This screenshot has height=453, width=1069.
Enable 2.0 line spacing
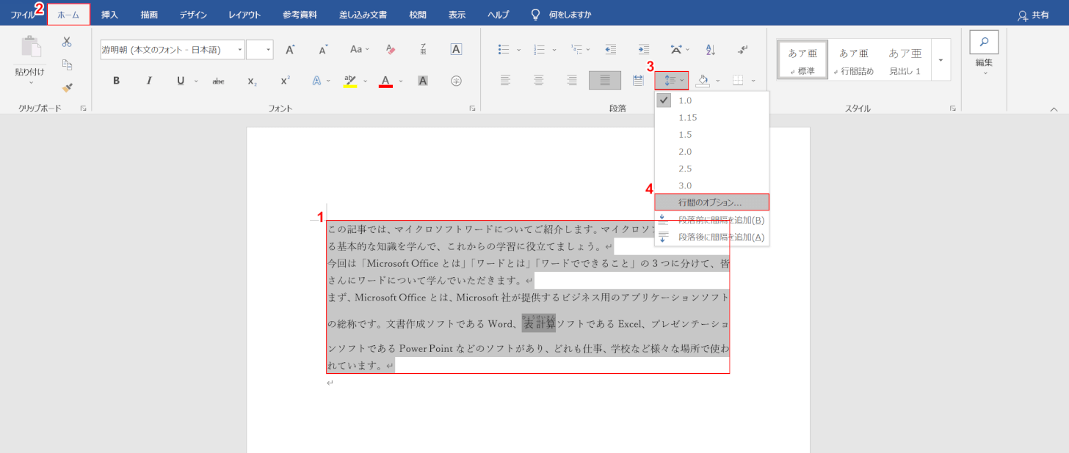[684, 151]
